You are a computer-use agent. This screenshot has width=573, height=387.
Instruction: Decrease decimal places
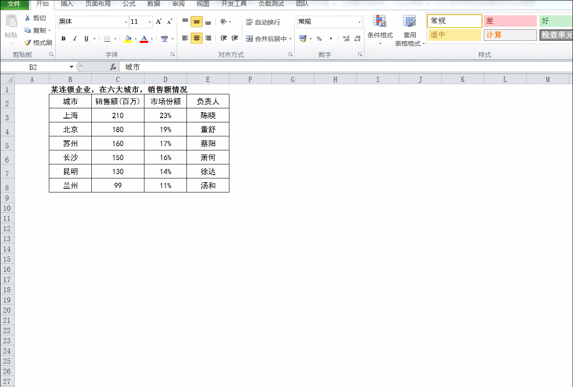(x=357, y=39)
